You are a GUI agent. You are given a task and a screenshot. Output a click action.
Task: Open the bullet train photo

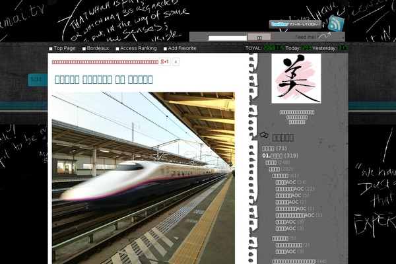143,178
